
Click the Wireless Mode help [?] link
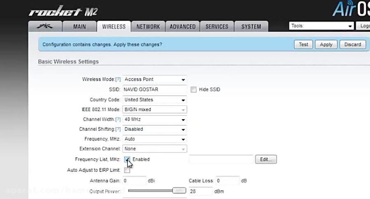point(118,79)
